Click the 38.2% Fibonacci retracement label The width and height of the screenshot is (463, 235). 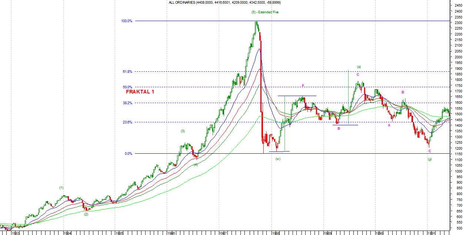127,103
